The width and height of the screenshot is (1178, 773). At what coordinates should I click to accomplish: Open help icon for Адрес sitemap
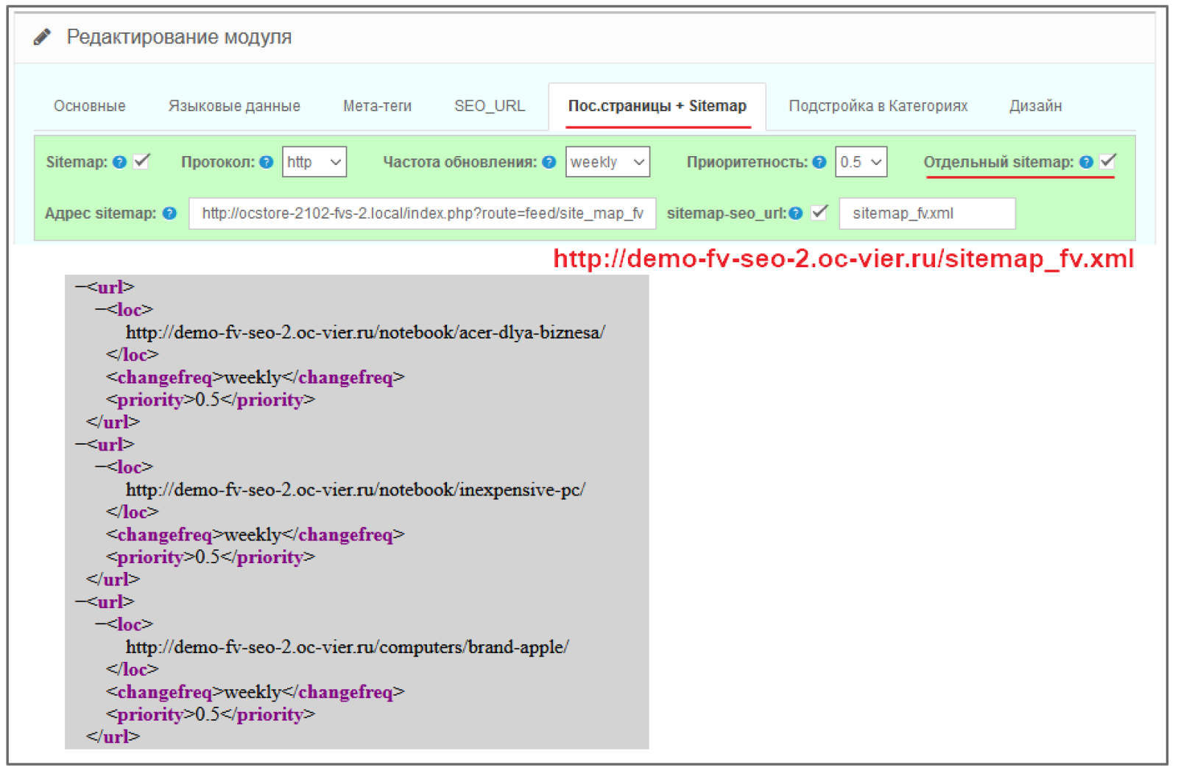[169, 213]
